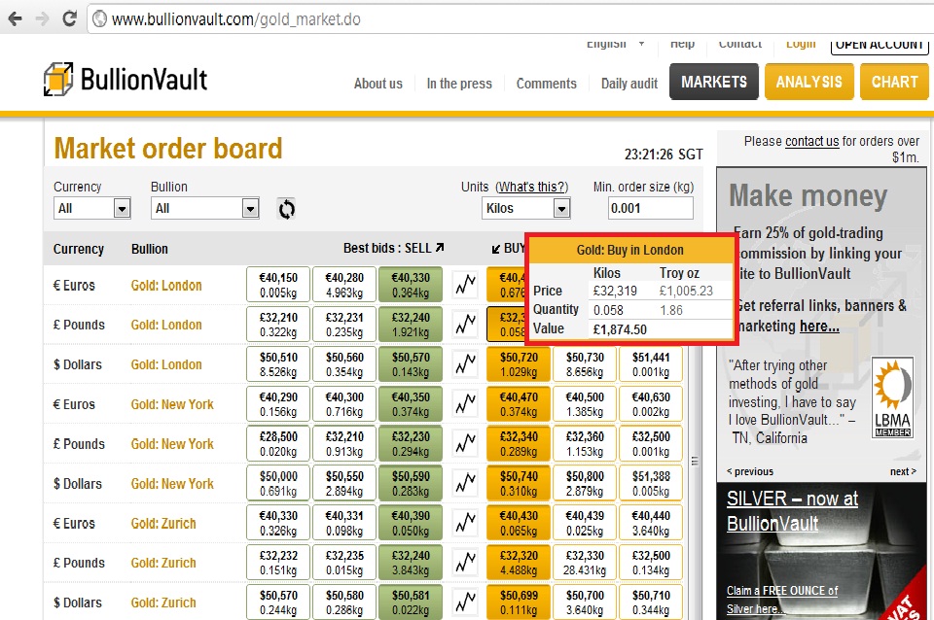Open chart icon for Dollars Gold London row
The image size is (934, 620).
465,364
